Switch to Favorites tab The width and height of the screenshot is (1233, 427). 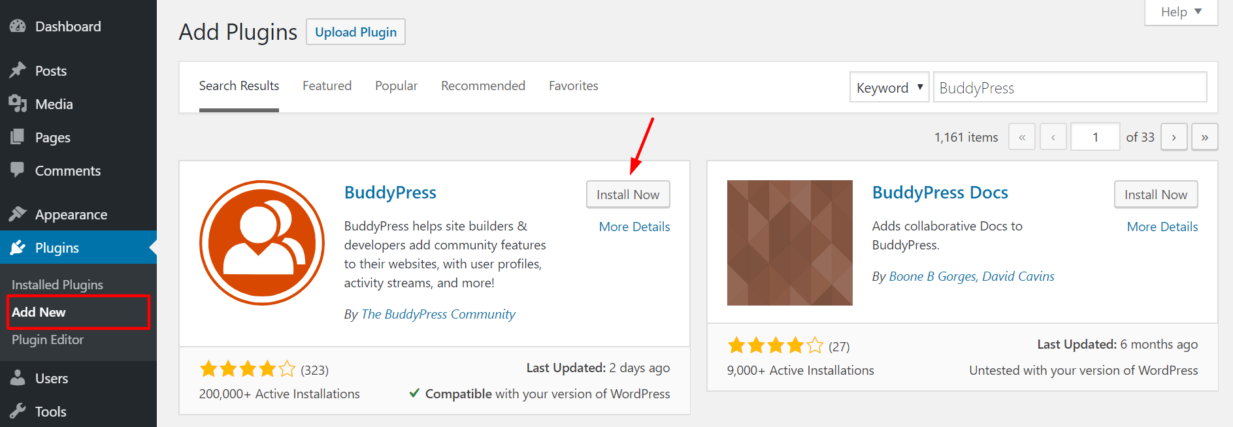click(x=573, y=86)
